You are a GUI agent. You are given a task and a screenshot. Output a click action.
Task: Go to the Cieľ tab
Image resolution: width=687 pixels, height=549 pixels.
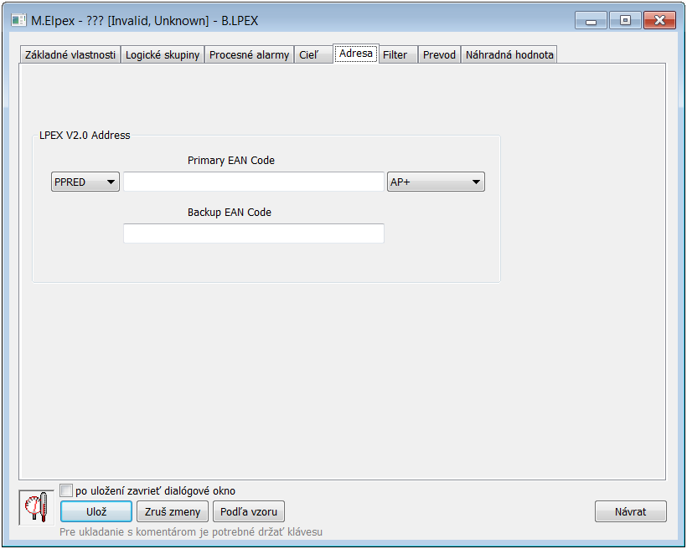pyautogui.click(x=309, y=55)
